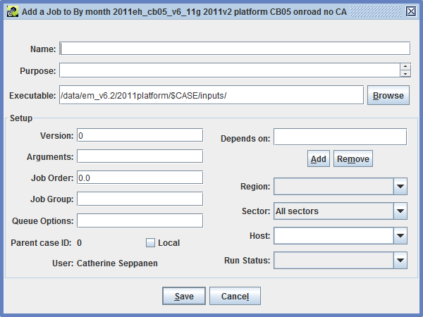423x317 pixels.
Task: Click the Purpose field down arrow
Action: [405, 73]
